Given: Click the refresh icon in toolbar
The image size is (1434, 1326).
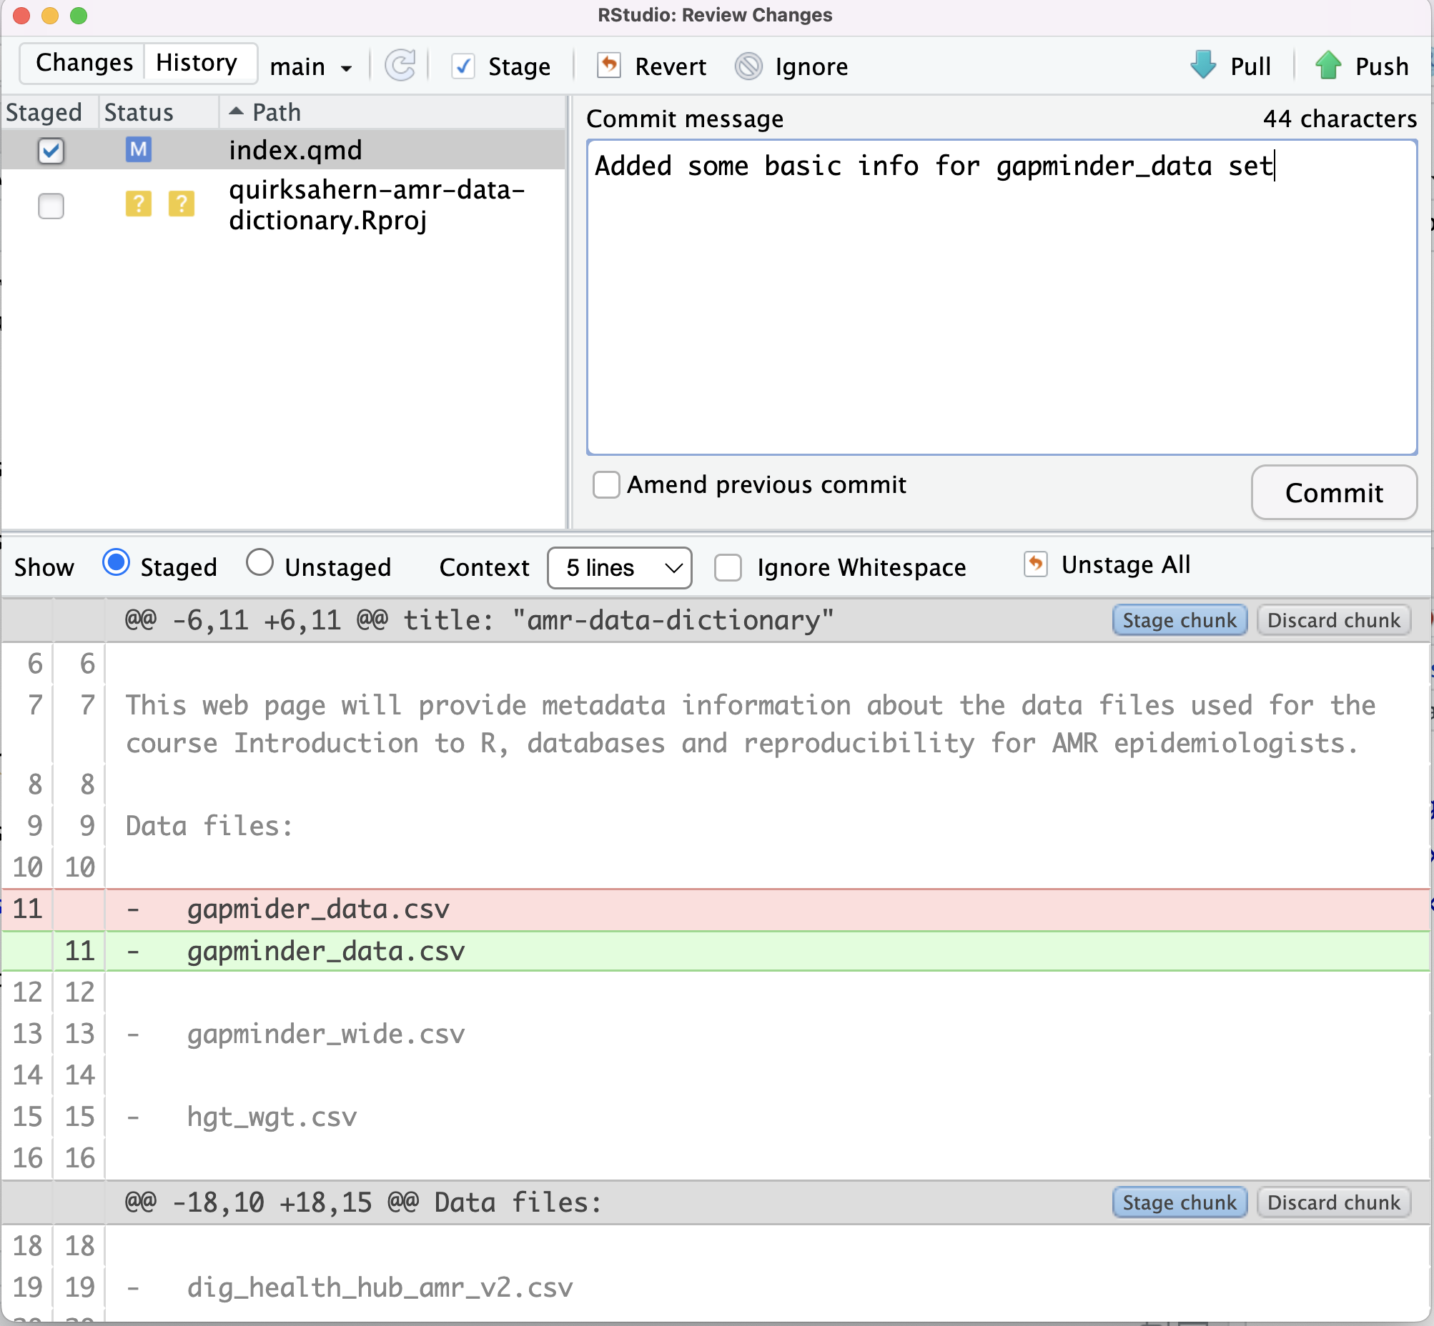Looking at the screenshot, I should point(400,66).
